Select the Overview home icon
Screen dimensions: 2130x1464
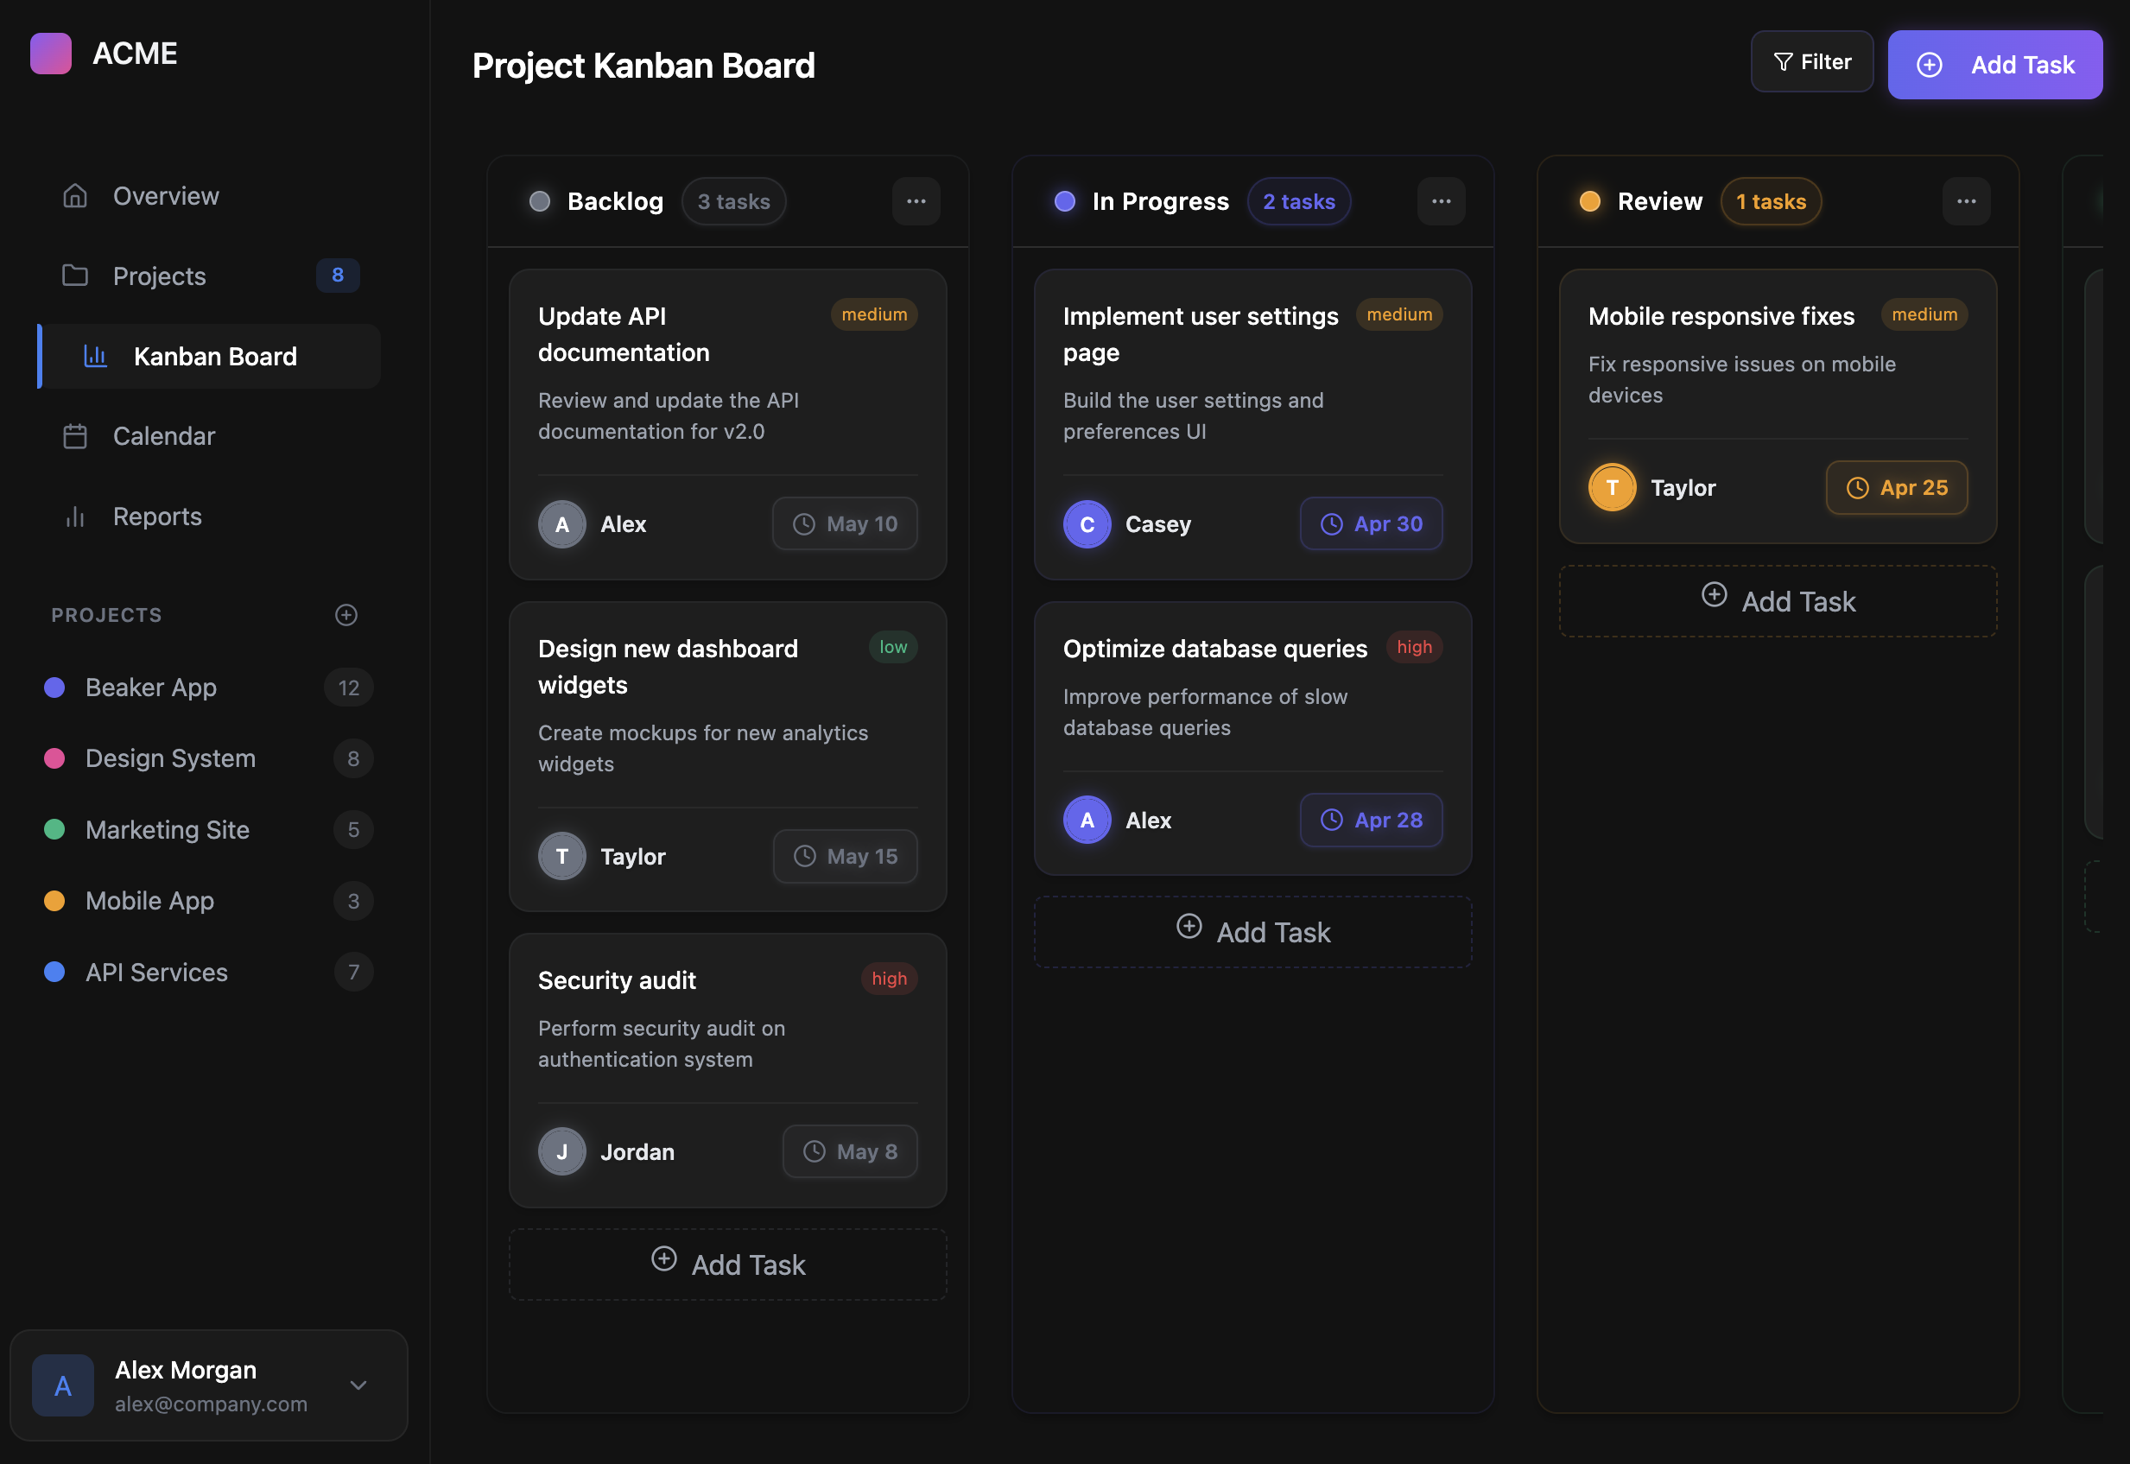tap(74, 195)
